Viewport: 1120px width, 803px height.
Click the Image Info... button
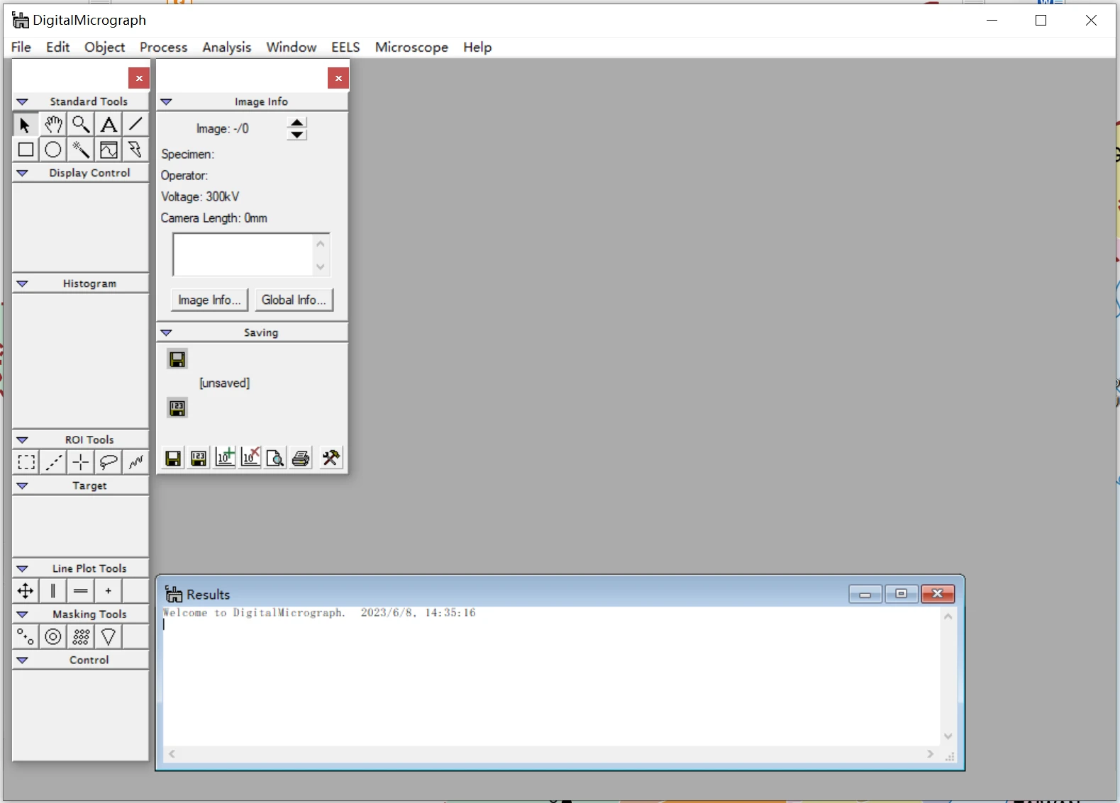pyautogui.click(x=209, y=300)
